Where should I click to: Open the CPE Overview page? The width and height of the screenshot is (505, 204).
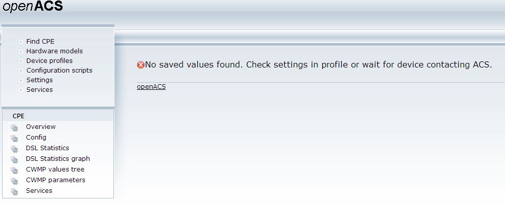[41, 127]
